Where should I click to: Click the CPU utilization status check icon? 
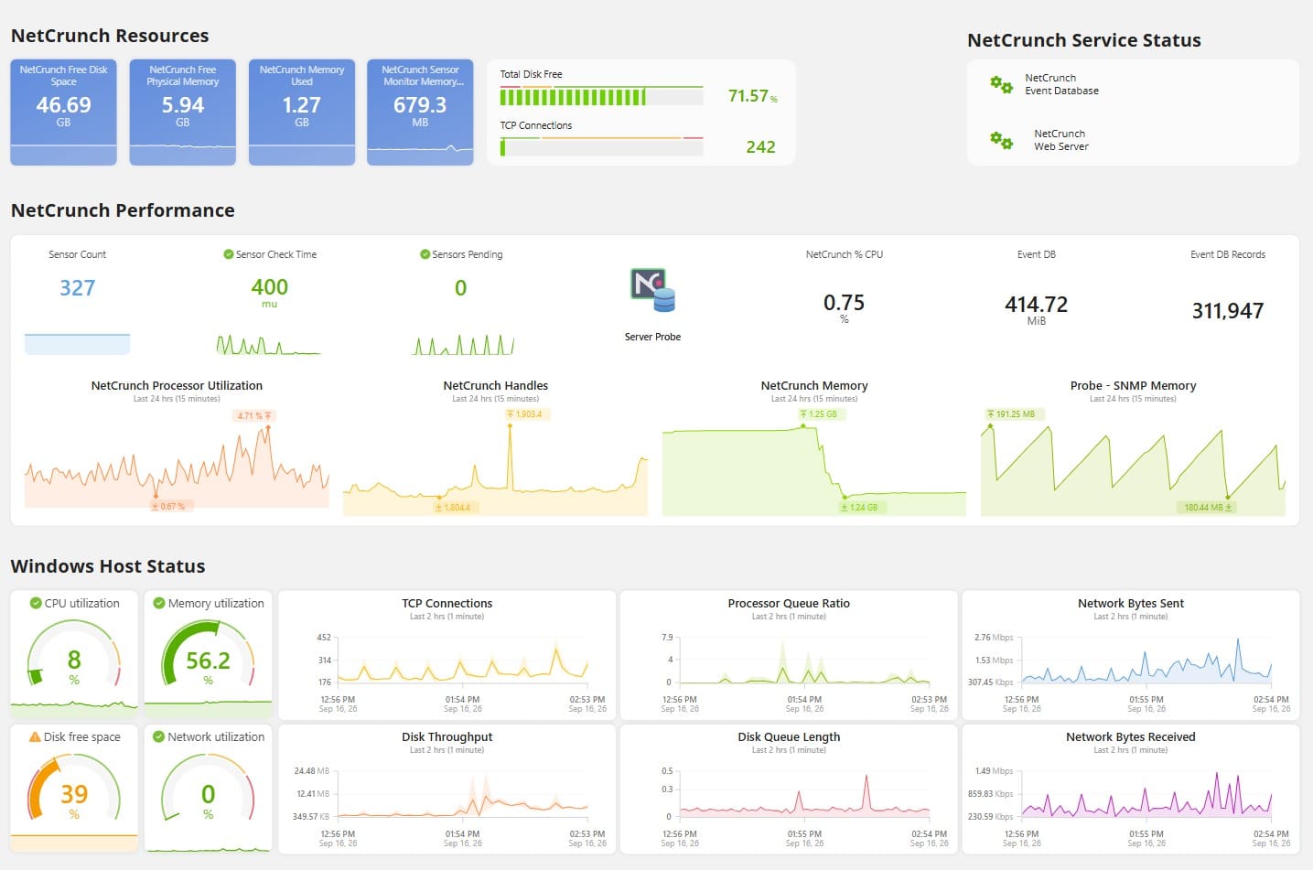[36, 603]
